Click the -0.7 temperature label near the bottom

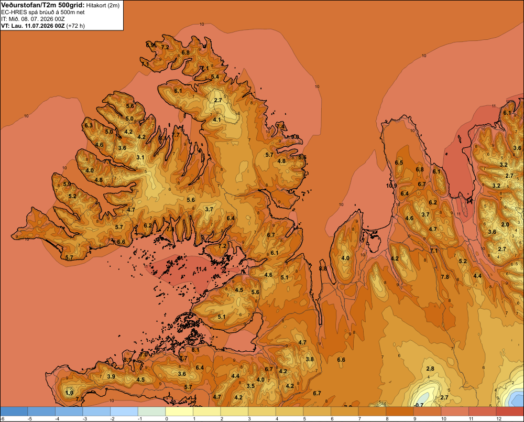[x=419, y=405]
